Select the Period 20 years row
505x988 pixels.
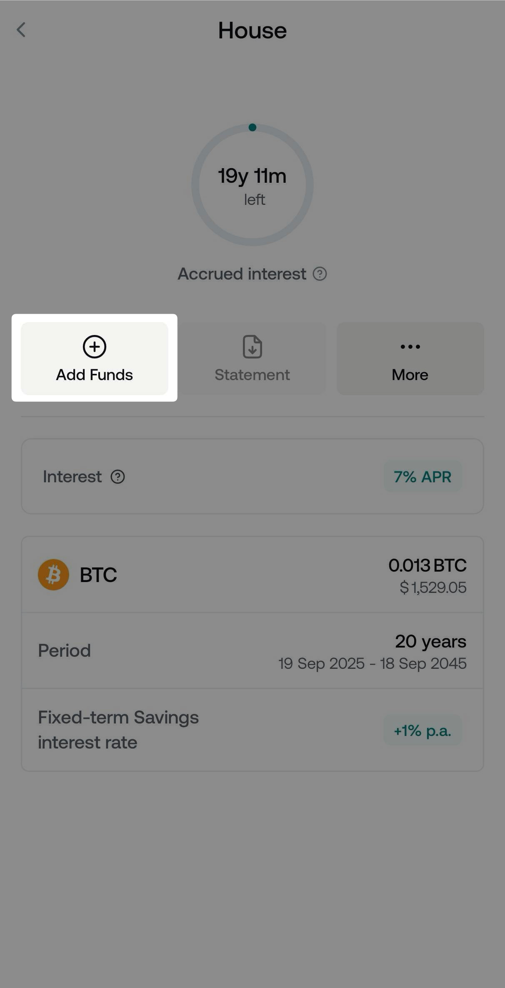click(x=252, y=651)
